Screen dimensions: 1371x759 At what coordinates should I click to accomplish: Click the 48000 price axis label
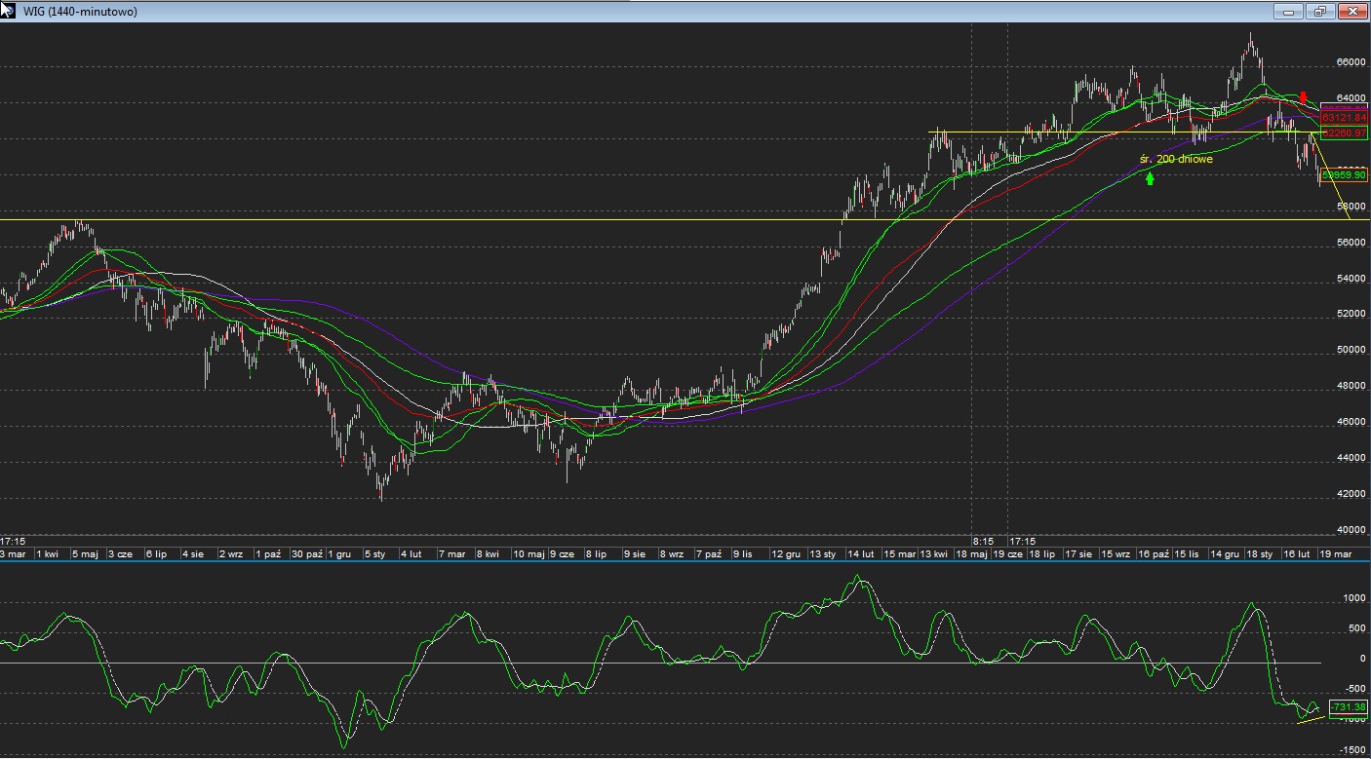1351,386
